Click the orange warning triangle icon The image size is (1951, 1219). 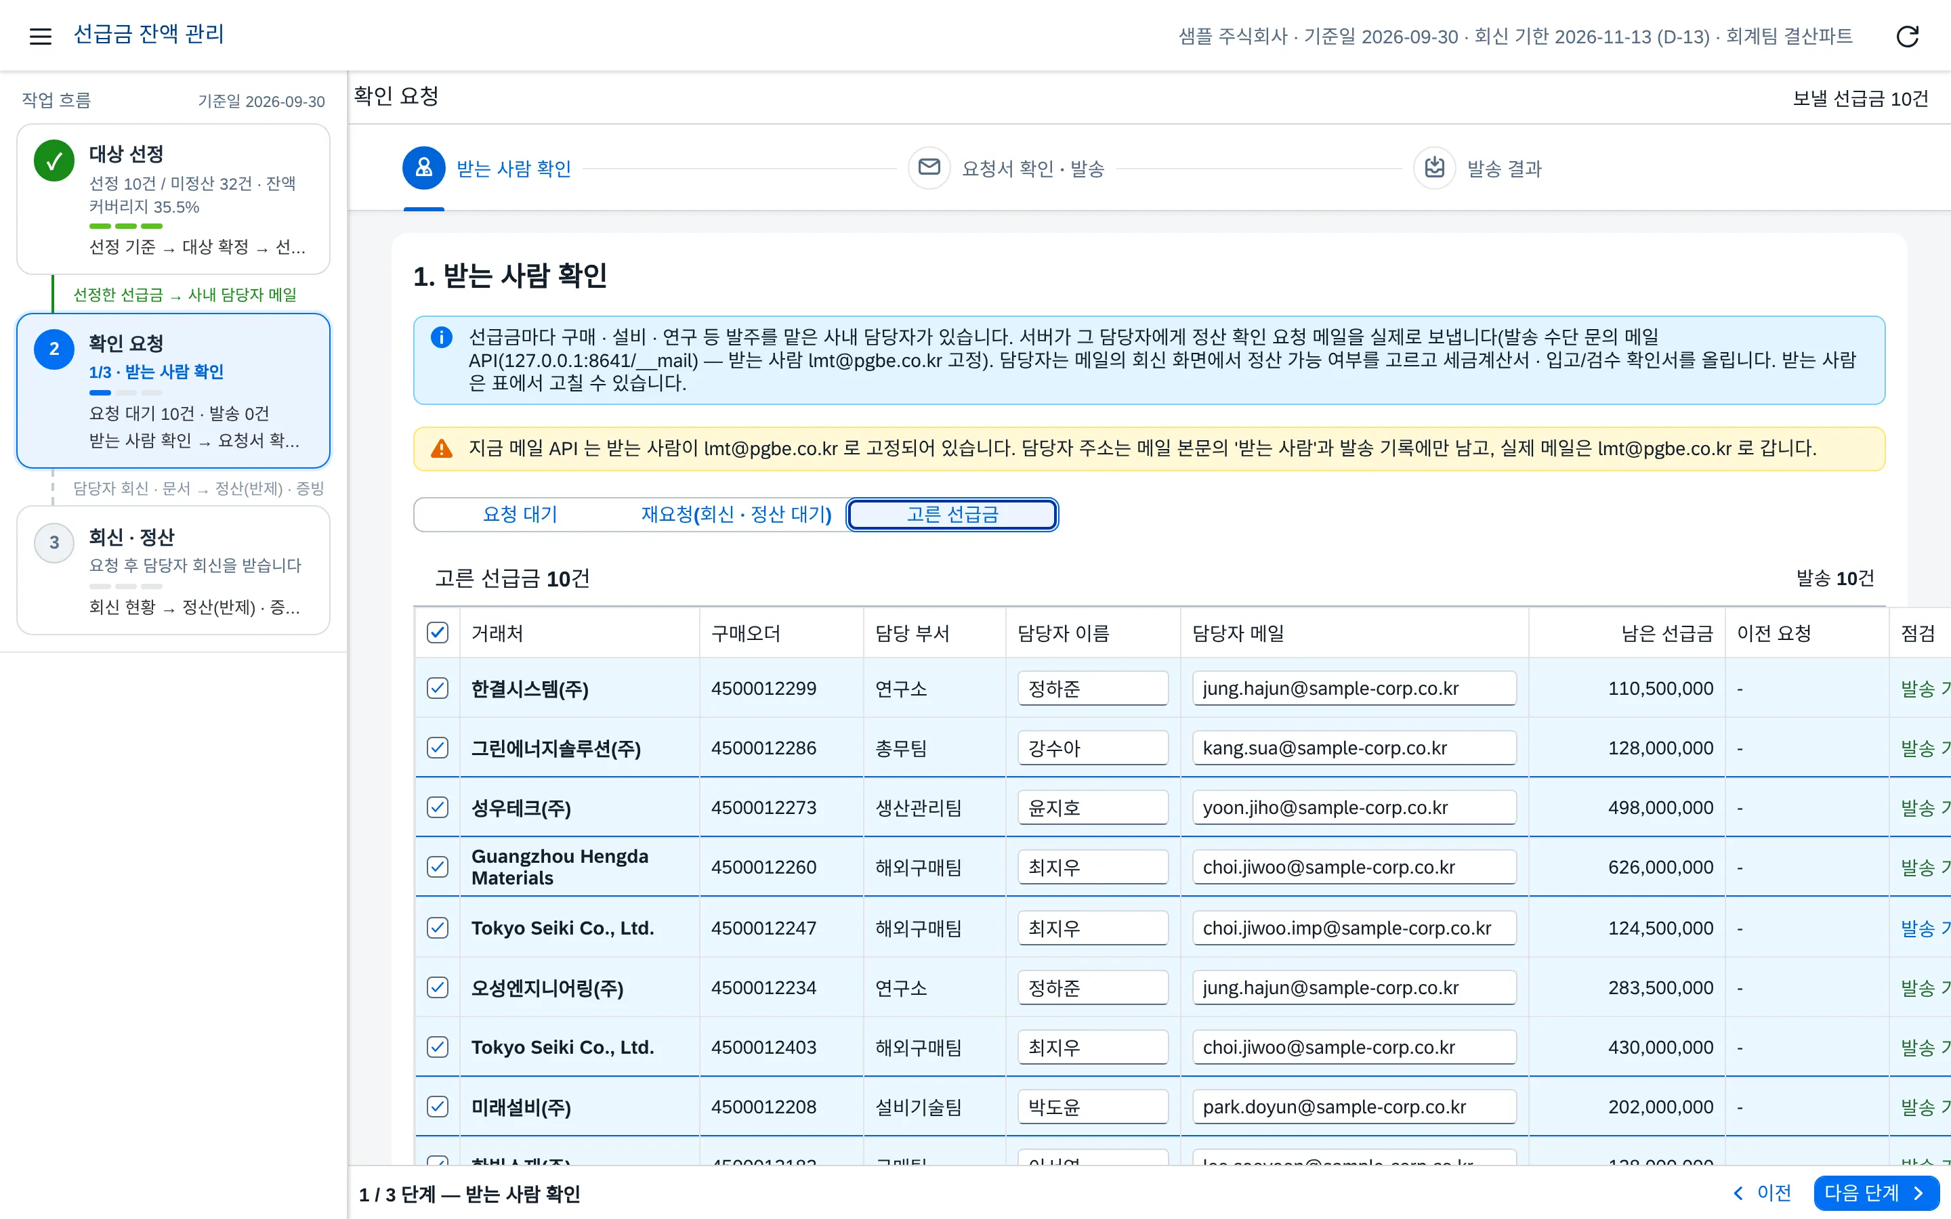(x=441, y=448)
